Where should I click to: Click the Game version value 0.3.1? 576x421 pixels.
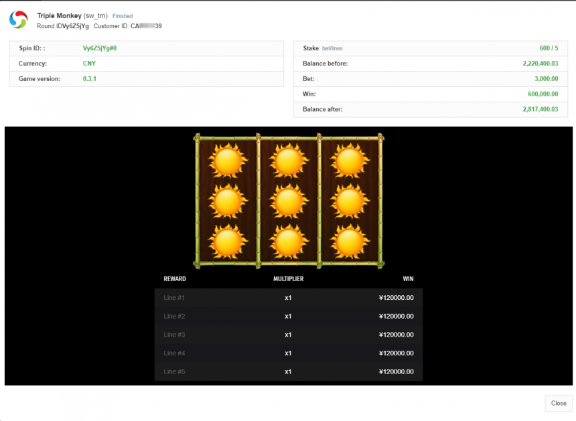coord(90,79)
